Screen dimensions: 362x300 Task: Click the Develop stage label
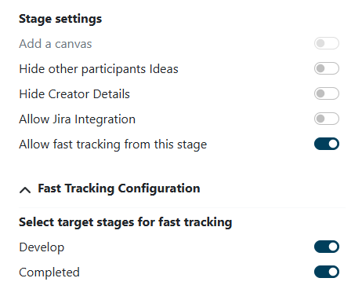pos(42,247)
